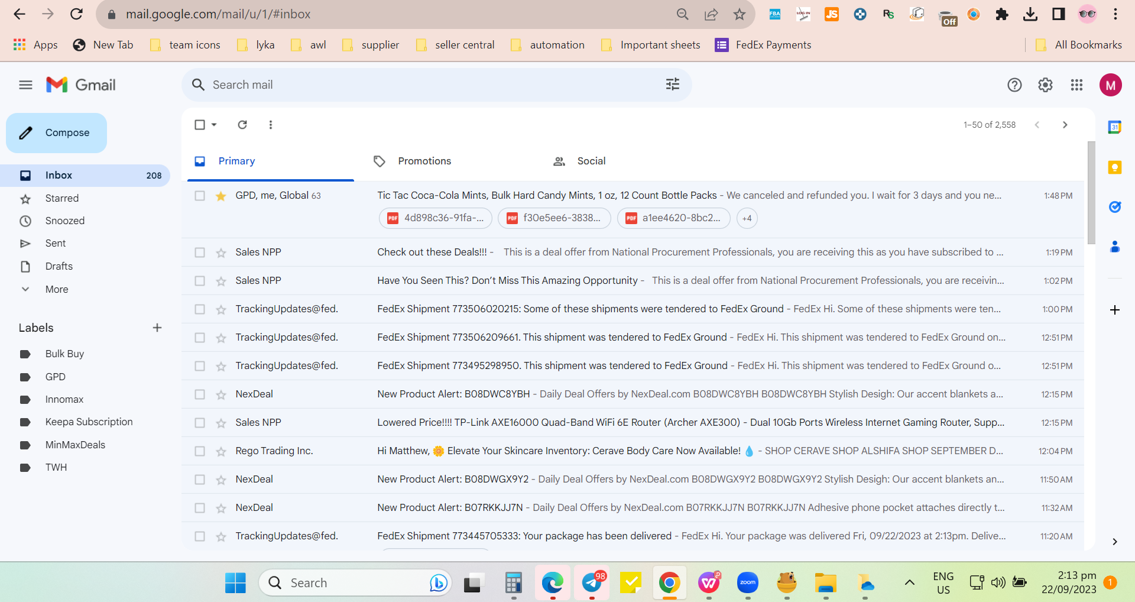Image resolution: width=1135 pixels, height=602 pixels.
Task: Open Google Tasks side panel
Action: 1114,207
